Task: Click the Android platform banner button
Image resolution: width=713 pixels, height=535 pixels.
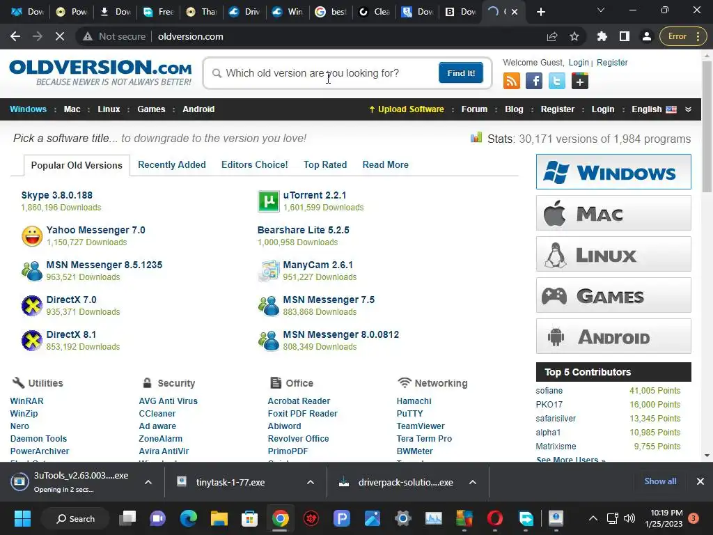Action: coord(613,336)
